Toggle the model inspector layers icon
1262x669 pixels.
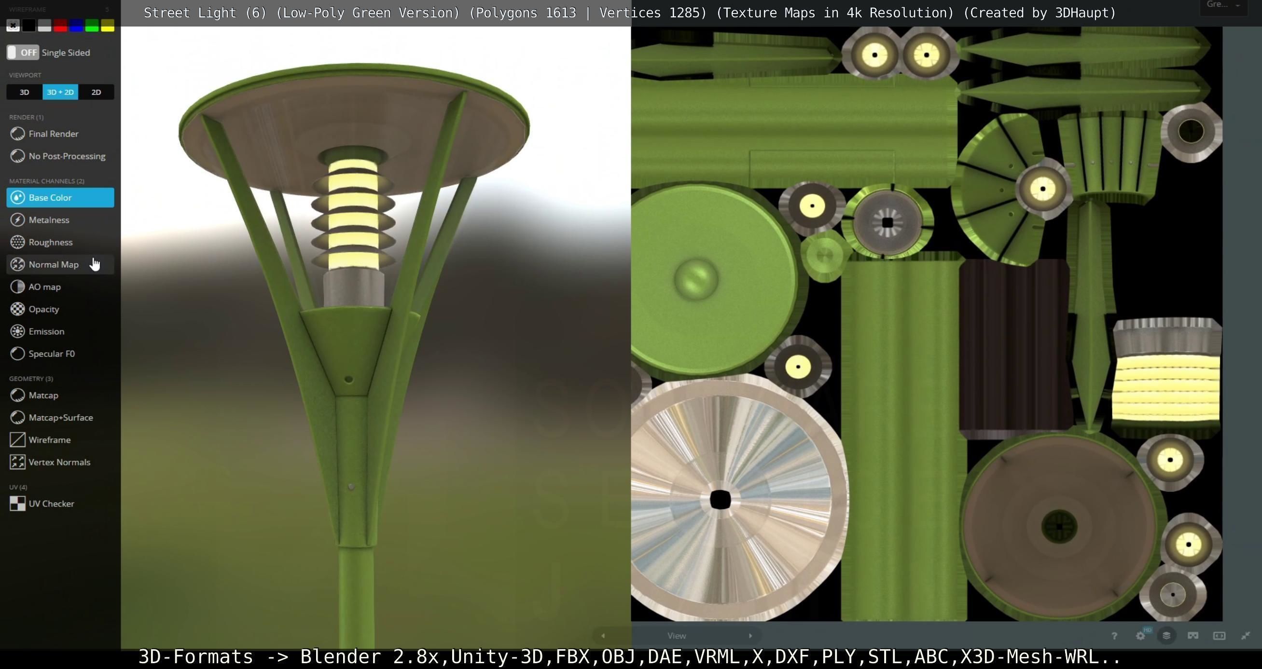1166,636
